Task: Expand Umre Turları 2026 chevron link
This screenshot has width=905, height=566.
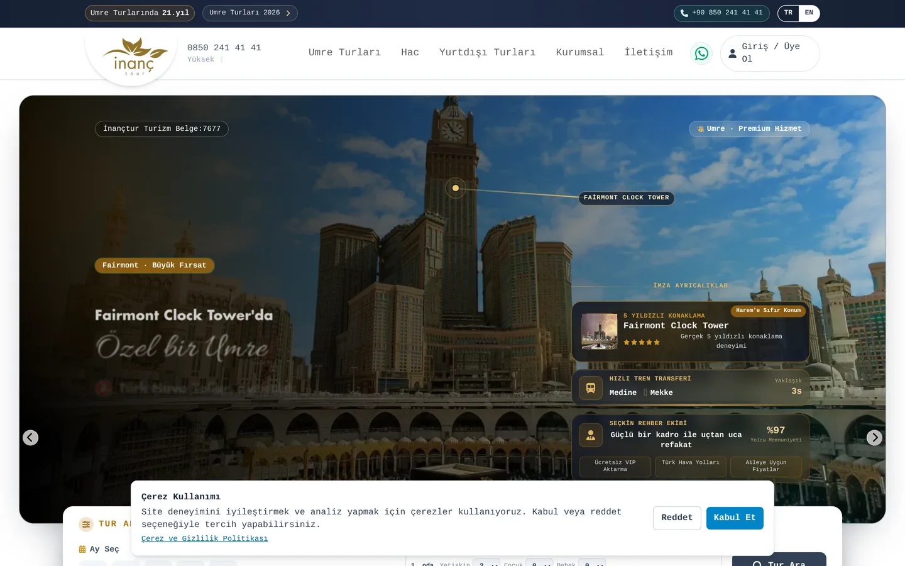Action: pyautogui.click(x=250, y=13)
